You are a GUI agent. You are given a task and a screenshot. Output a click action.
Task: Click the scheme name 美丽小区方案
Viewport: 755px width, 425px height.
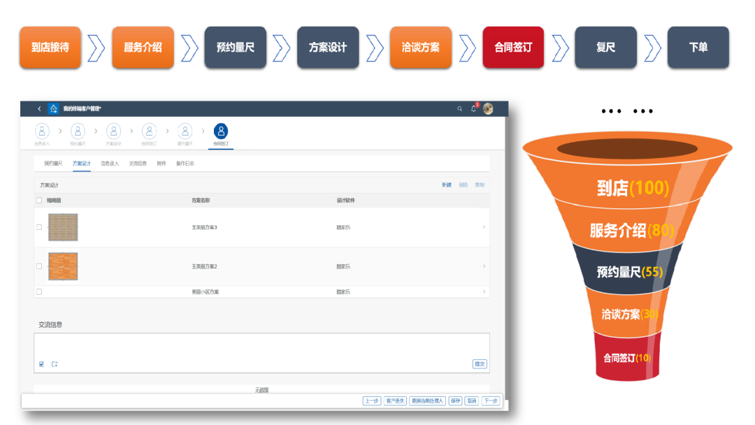click(205, 291)
